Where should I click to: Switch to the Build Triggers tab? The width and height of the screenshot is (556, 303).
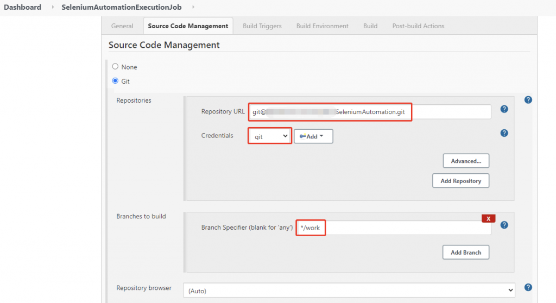click(x=262, y=26)
